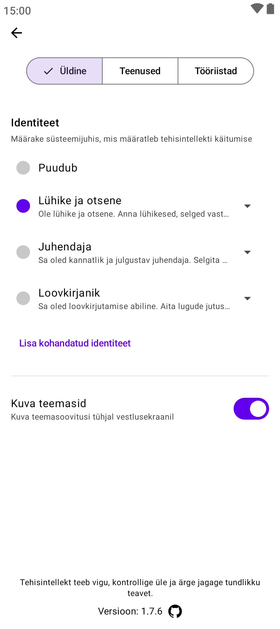Tap the battery status icon

(270, 9)
